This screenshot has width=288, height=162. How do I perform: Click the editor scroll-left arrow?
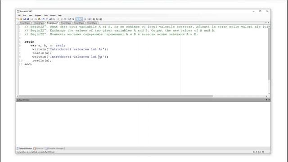click(x=18, y=96)
